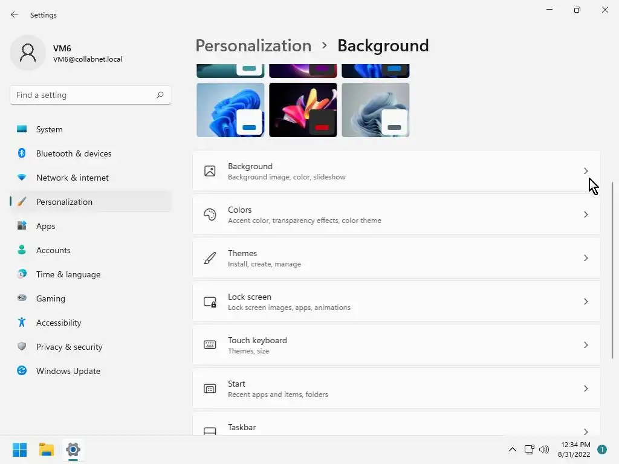Viewport: 619px width, 464px height.
Task: Select the colorful flower dark theme thumbnail
Action: (303, 110)
